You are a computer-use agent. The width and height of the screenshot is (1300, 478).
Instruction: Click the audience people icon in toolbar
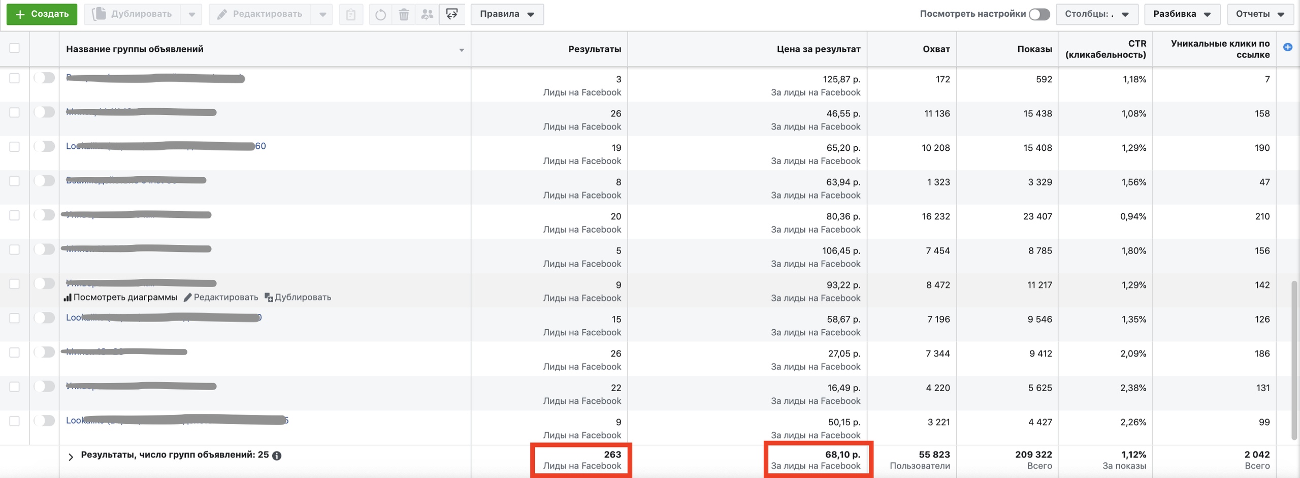428,14
